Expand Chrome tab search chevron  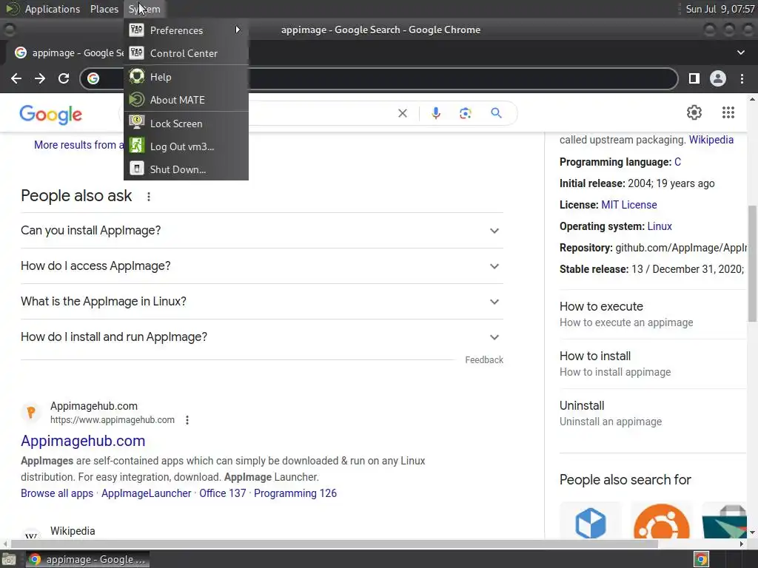click(x=740, y=53)
